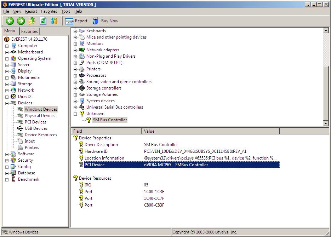Click the sidebar Printers icon under Devices
Image resolution: width=331 pixels, height=237 pixels.
tap(20, 148)
